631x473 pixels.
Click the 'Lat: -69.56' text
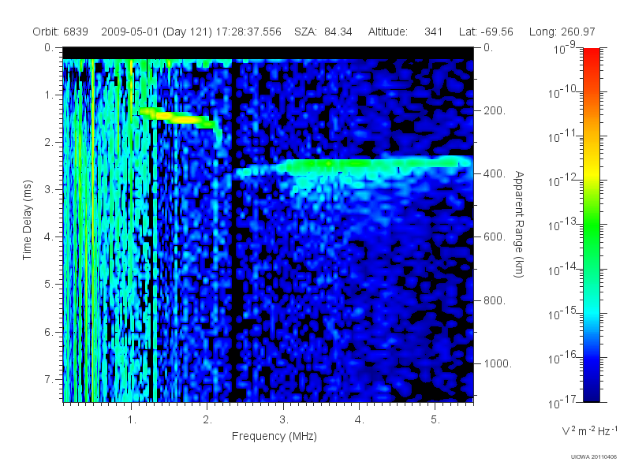[x=486, y=32]
